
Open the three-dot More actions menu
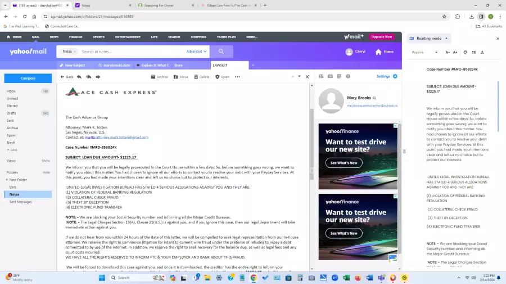237,77
